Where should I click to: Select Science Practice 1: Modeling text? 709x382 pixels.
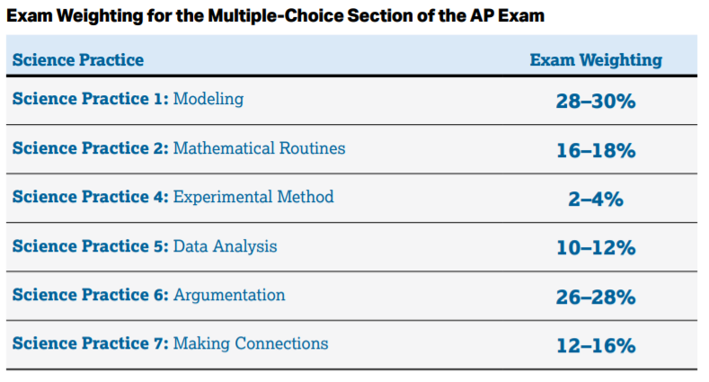128,99
